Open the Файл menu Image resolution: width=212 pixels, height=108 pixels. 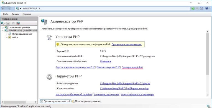pyautogui.click(x=6, y=14)
